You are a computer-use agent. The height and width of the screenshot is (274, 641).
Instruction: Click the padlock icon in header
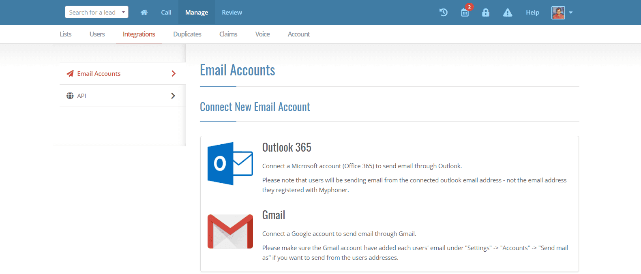coord(486,13)
